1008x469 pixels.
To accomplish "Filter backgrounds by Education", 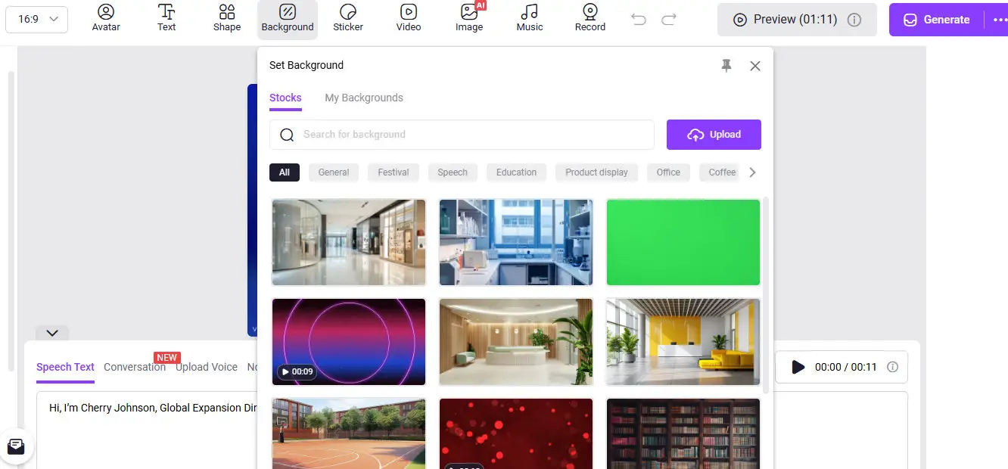I will [516, 172].
